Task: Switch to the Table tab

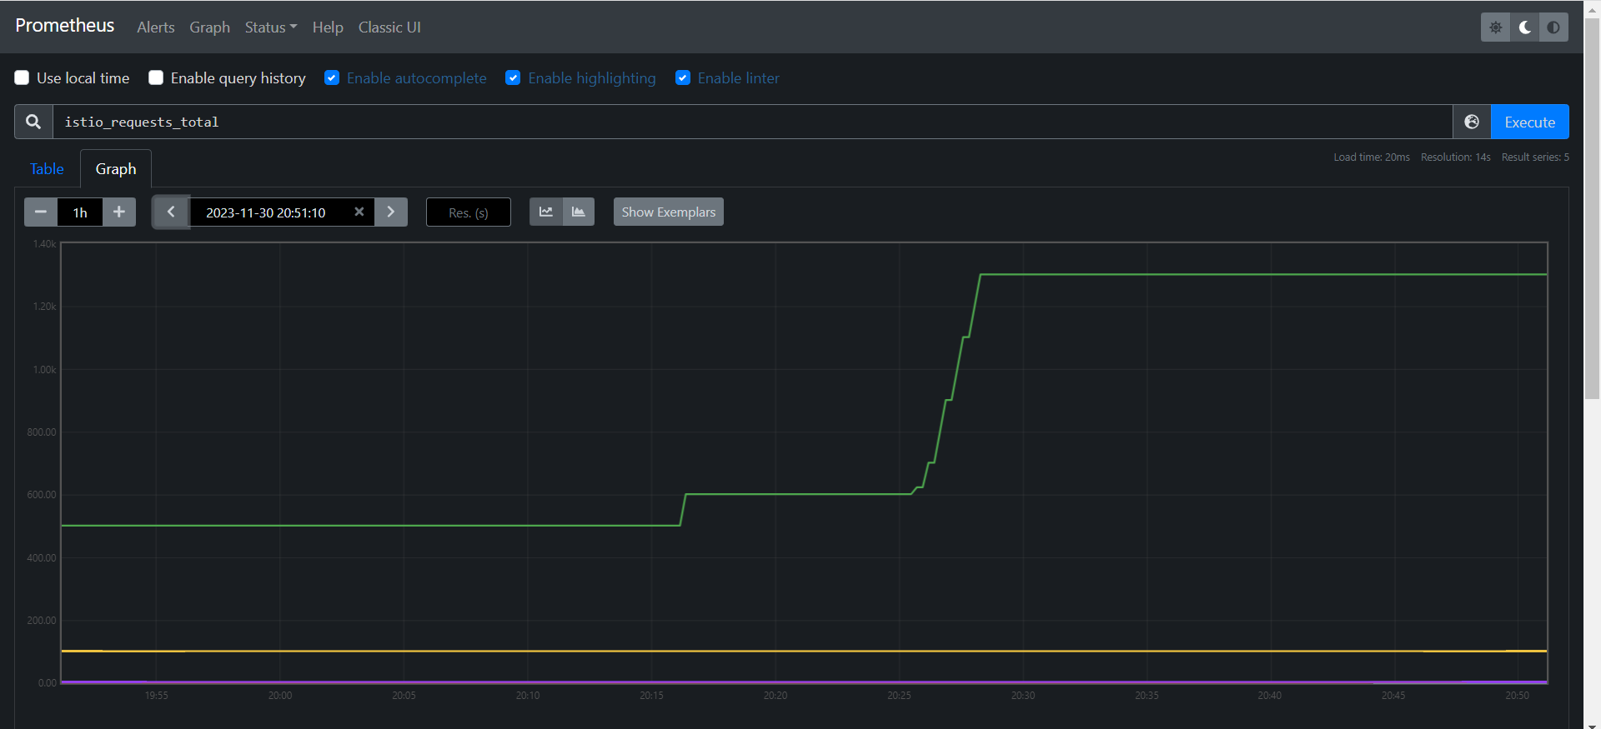Action: click(47, 169)
